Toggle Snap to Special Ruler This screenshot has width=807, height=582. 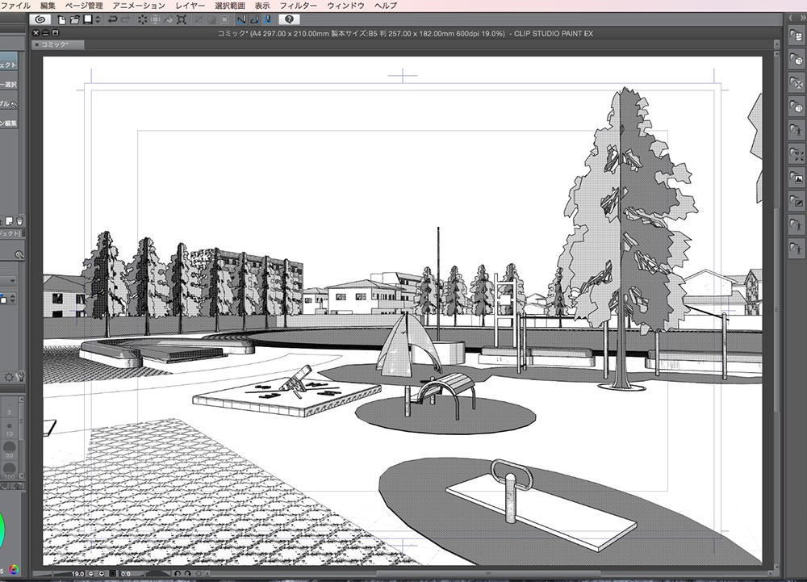coord(253,19)
